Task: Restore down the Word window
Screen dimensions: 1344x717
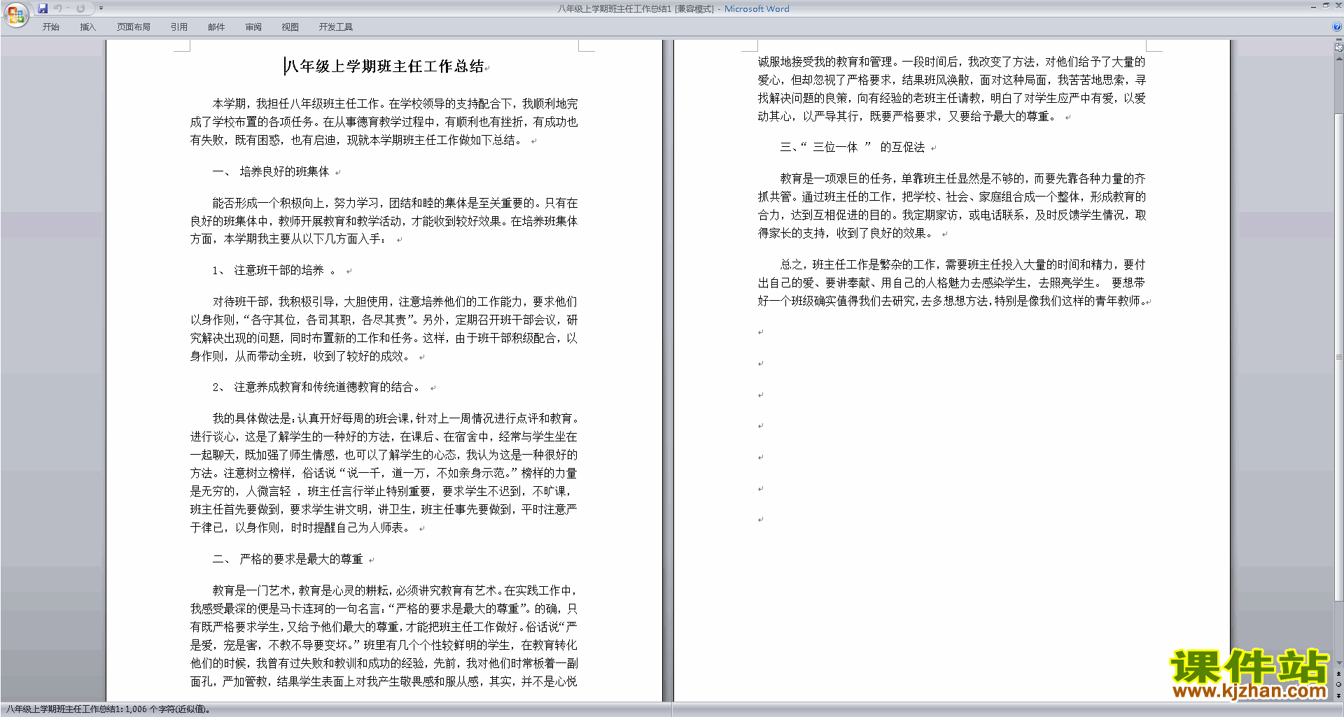Action: pos(1326,6)
